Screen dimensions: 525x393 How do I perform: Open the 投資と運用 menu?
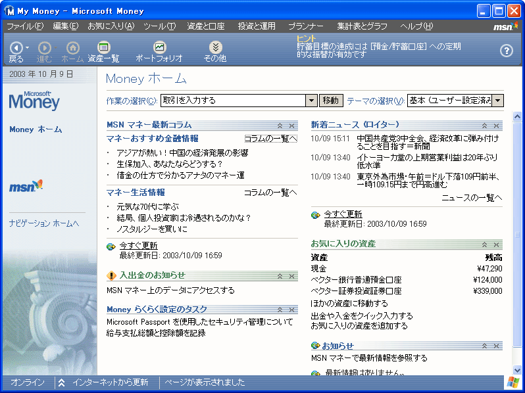click(x=257, y=26)
